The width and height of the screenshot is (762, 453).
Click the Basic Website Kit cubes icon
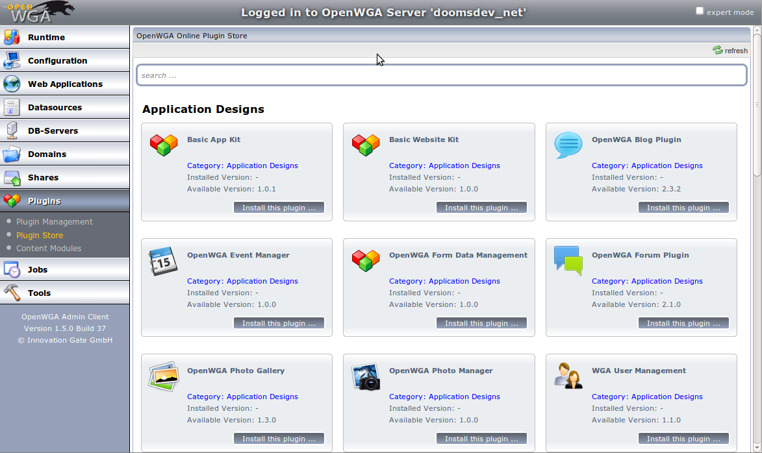point(366,145)
